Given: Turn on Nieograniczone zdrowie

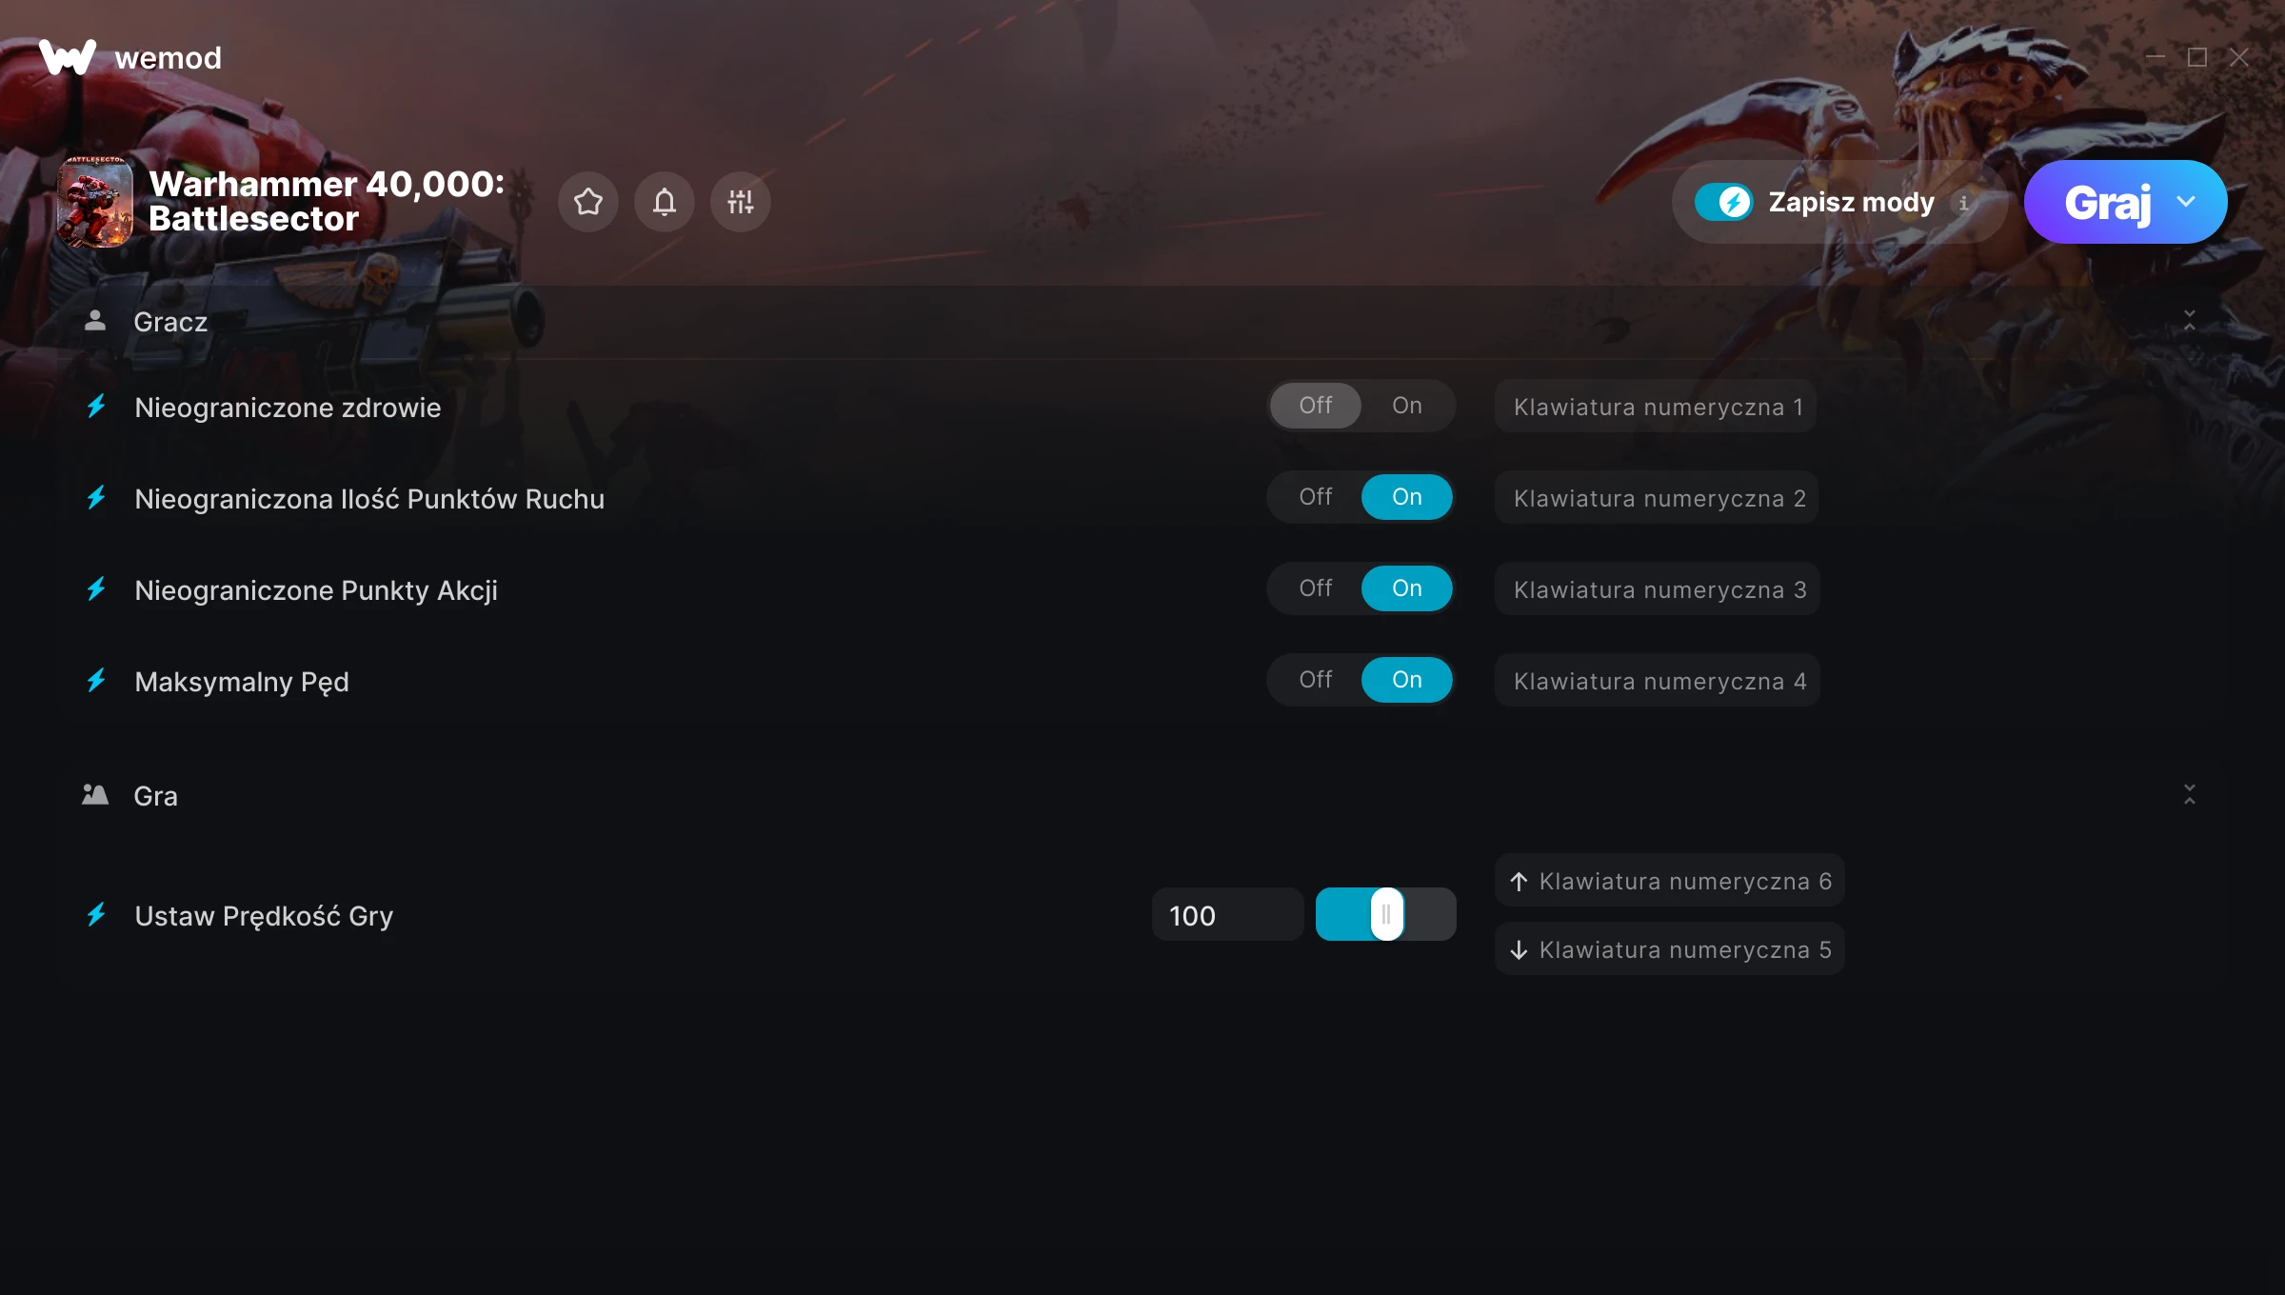Looking at the screenshot, I should pyautogui.click(x=1407, y=406).
